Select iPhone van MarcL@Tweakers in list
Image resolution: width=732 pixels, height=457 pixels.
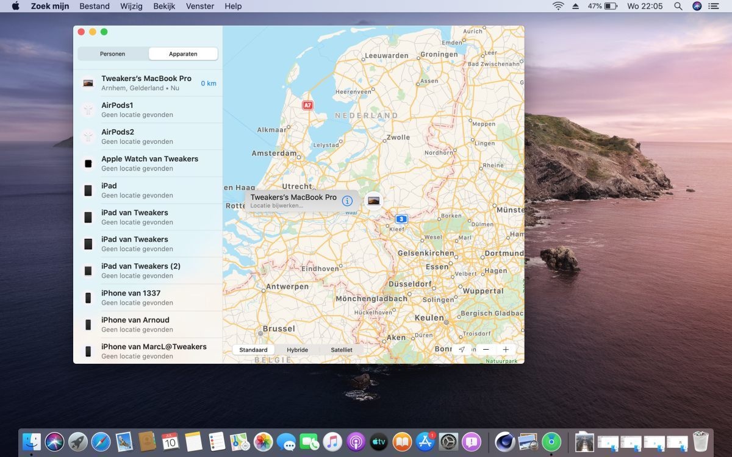148,351
